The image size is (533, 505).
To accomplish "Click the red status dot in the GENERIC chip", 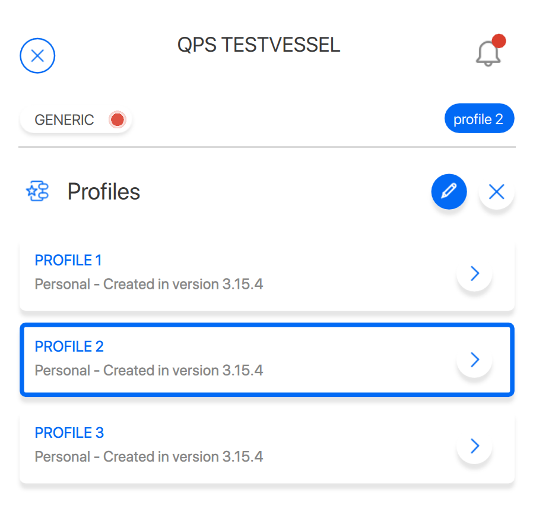I will (118, 120).
